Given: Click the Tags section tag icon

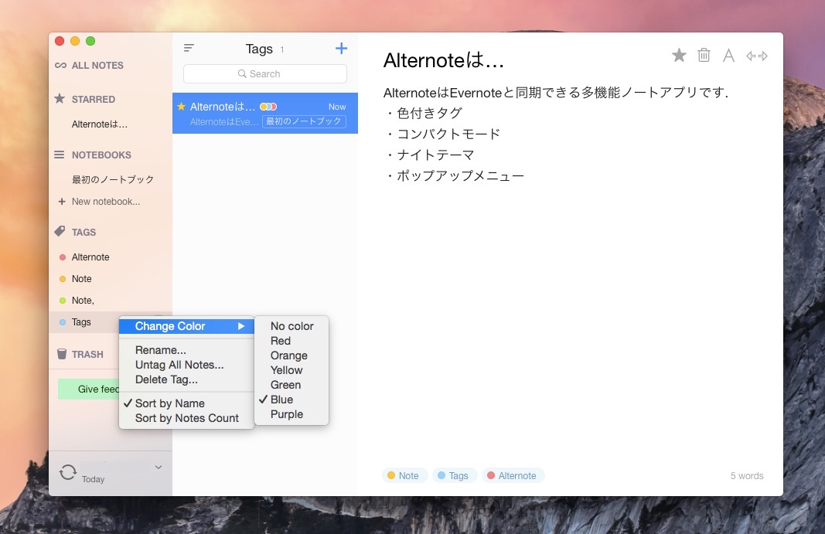Looking at the screenshot, I should 60,232.
